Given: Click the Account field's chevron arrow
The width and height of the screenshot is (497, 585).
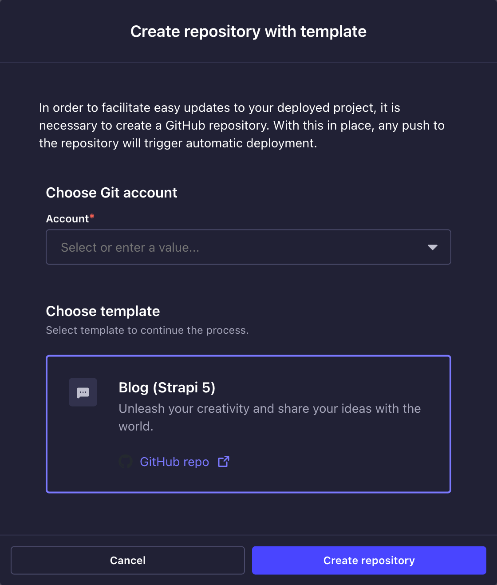Looking at the screenshot, I should (x=433, y=247).
